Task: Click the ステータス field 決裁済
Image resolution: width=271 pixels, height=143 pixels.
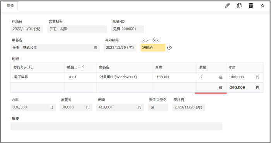Action: 153,48
